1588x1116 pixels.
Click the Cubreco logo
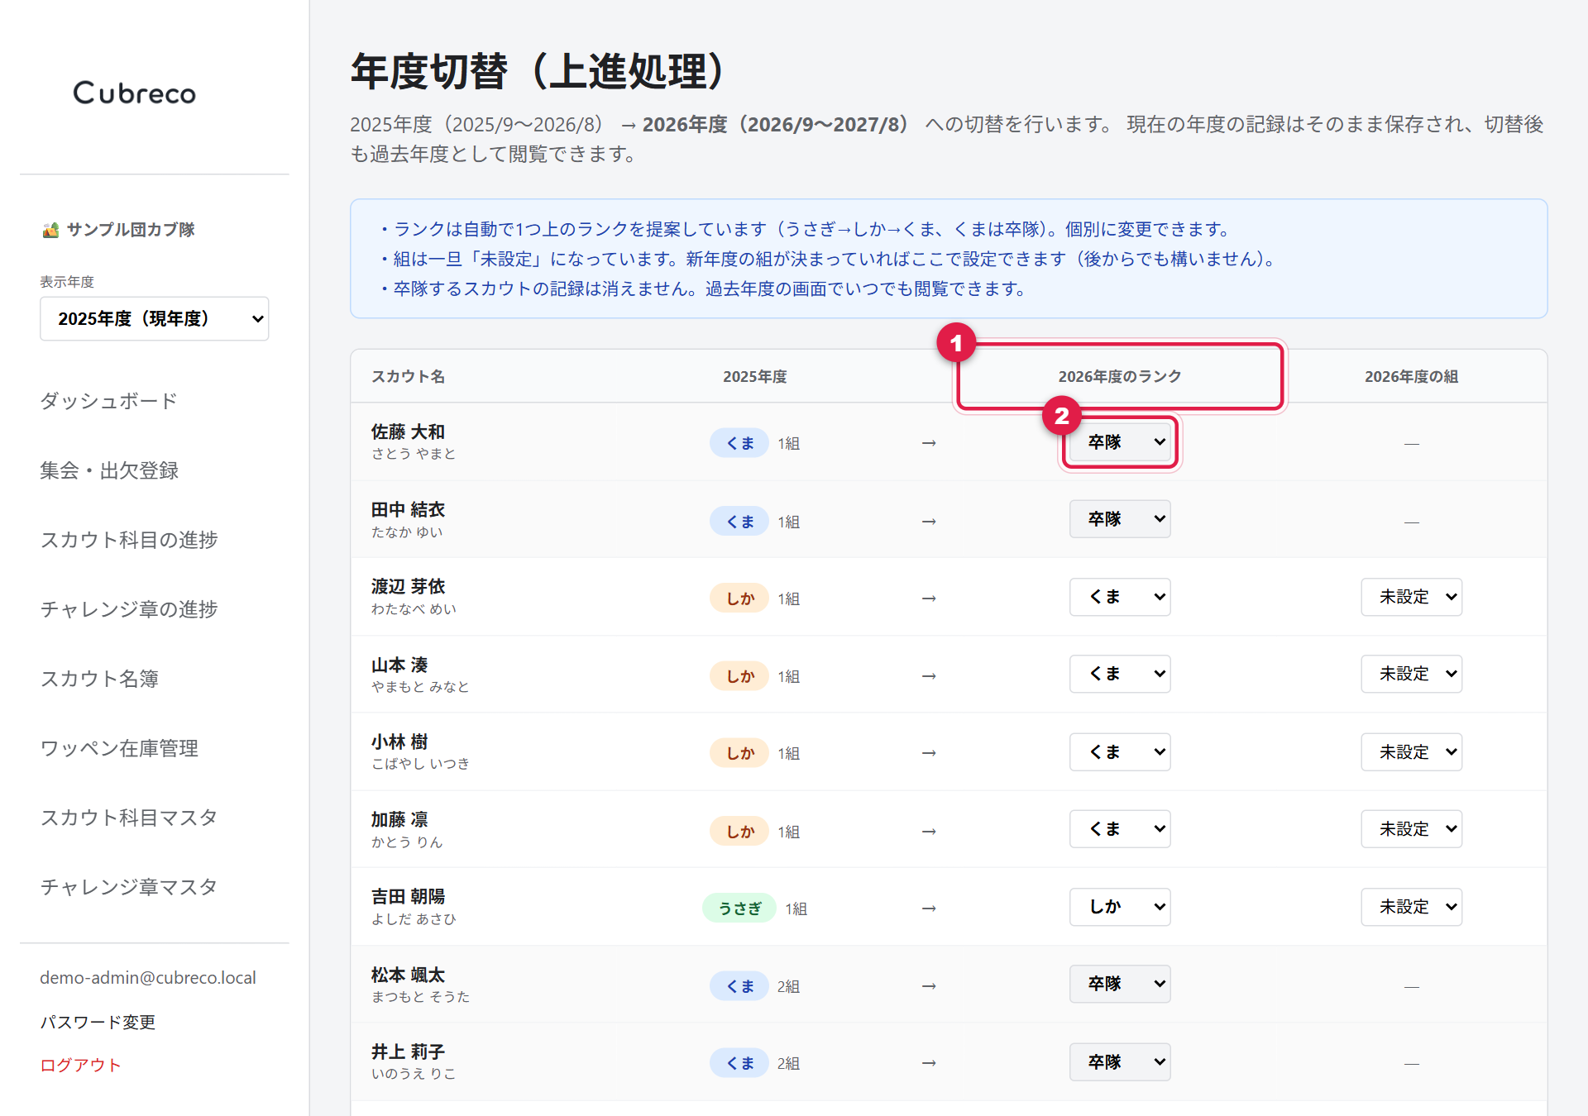[x=135, y=93]
